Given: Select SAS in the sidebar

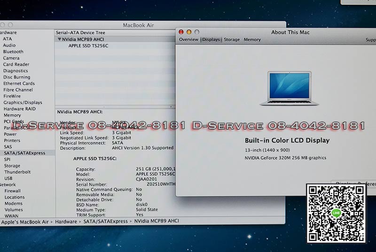Looking at the screenshot, I should (x=8, y=147).
